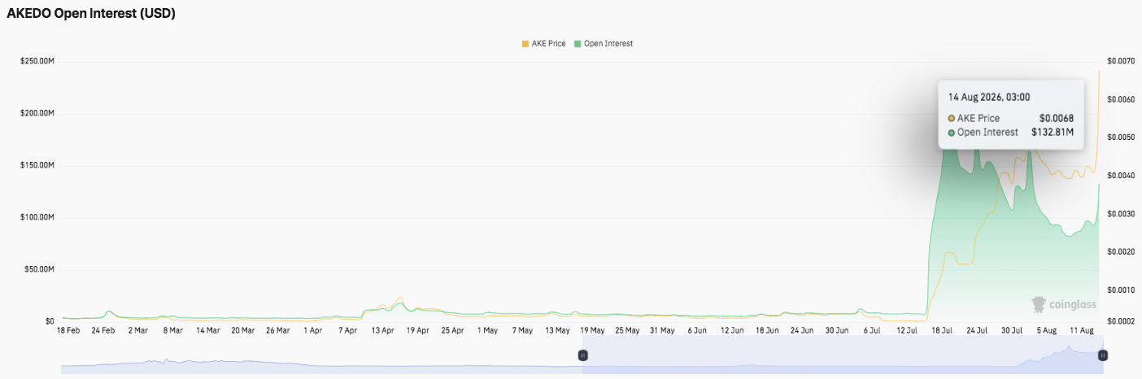Click the 24 Feb date label
The image size is (1142, 379).
[103, 331]
